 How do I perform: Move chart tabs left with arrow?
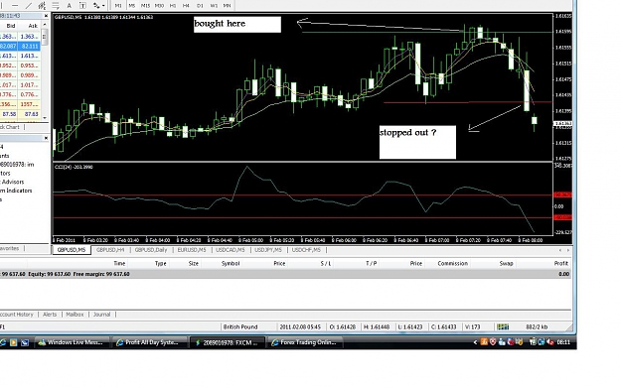tap(560, 250)
